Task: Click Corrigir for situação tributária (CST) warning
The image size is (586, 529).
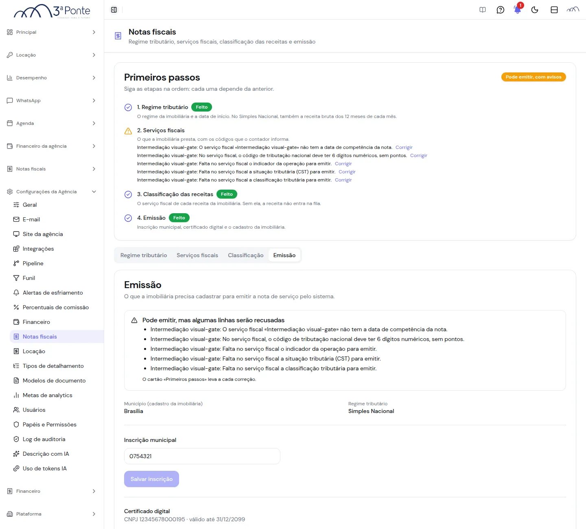Action: (347, 172)
